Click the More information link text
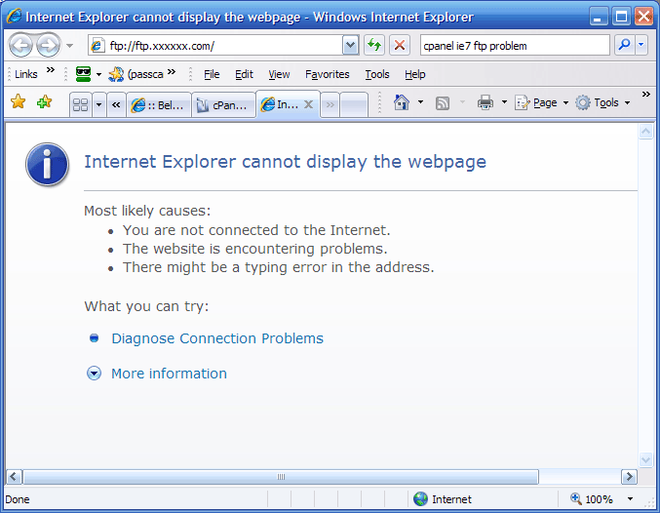The width and height of the screenshot is (660, 513). (x=169, y=374)
